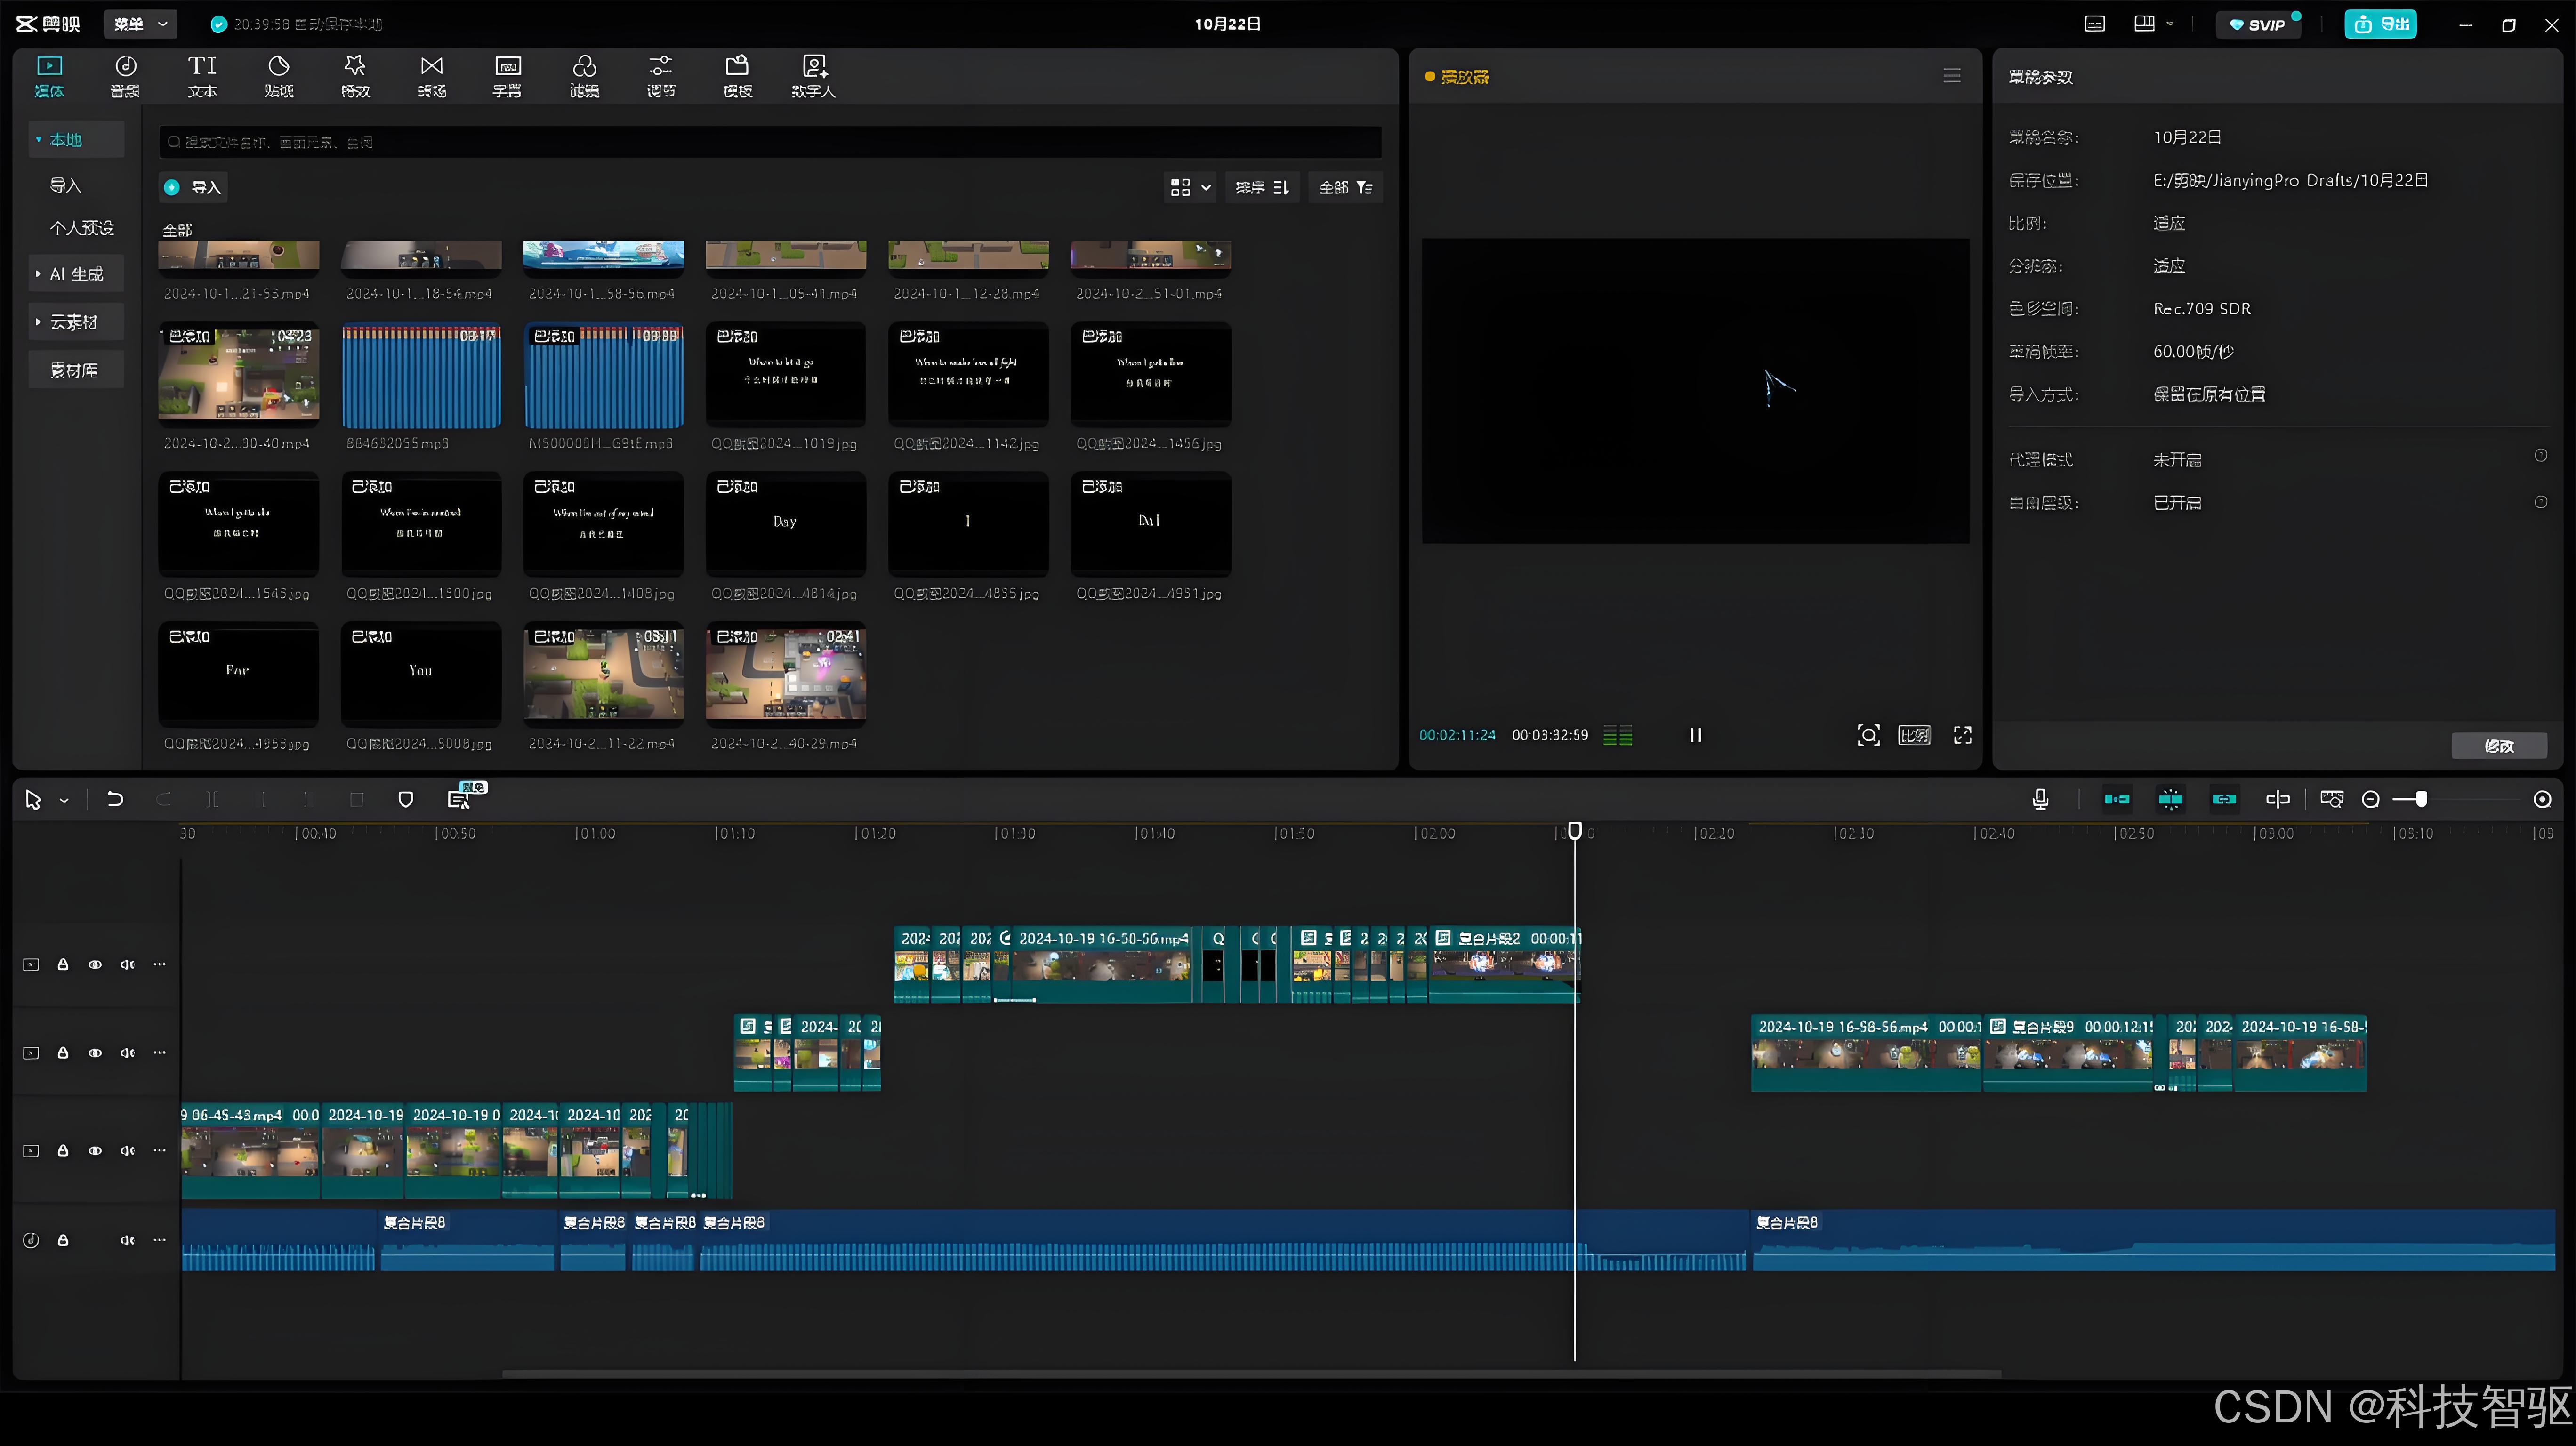Click the timeline zoom slider handle
The image size is (2576, 1446).
2421,799
